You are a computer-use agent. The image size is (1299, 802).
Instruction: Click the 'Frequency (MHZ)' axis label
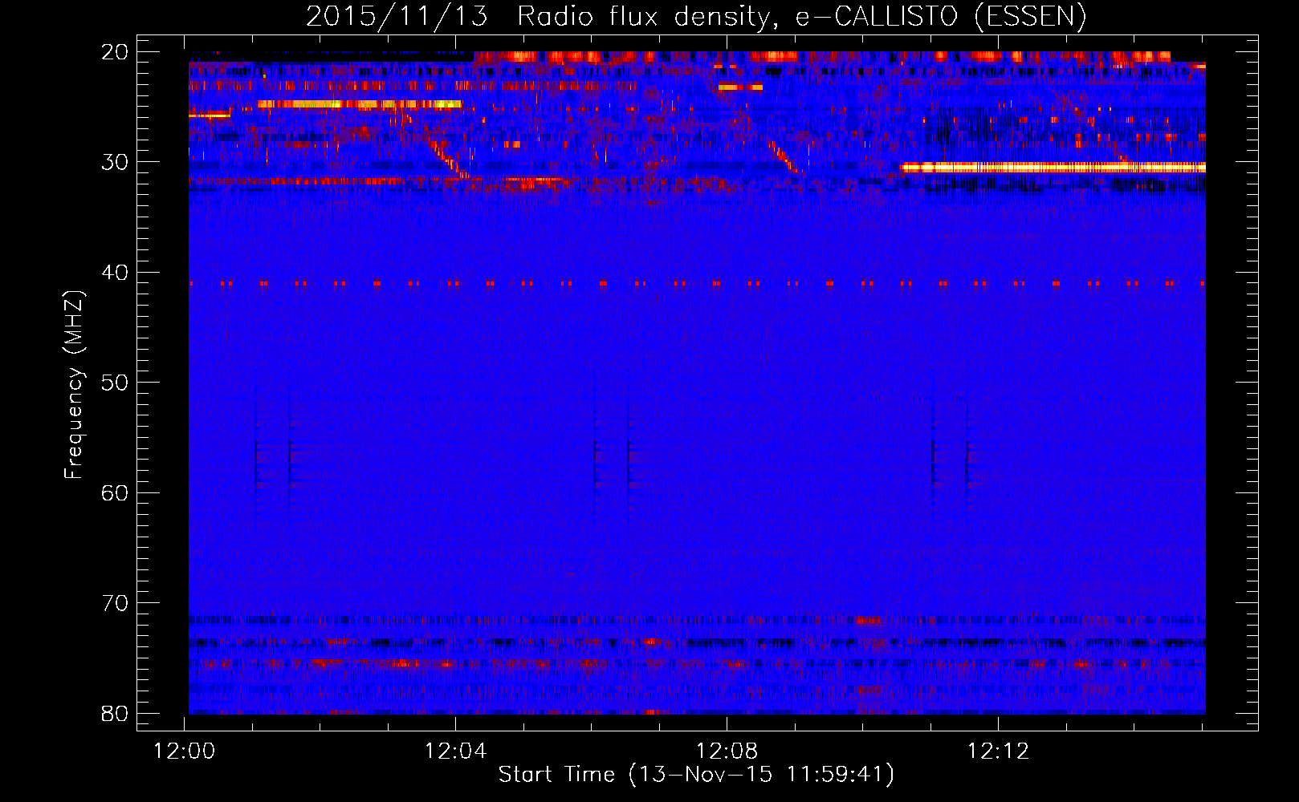coord(74,385)
